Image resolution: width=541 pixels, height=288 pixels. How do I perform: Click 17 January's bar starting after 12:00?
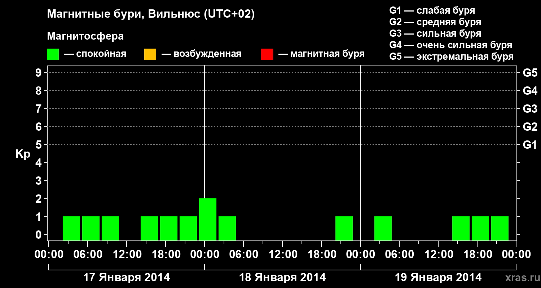(x=149, y=228)
